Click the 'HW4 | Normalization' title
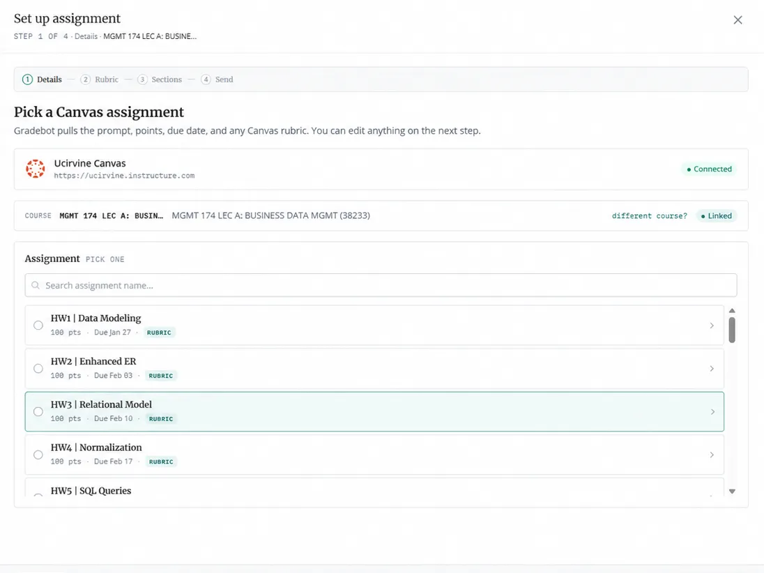Screen dimensions: 764x573 click(96, 448)
